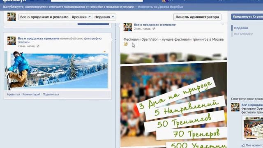Screen dimensions: 263x148
Task: Click 'Все о продажах и рекламе' header button
Action: pyautogui.click(x=44, y=17)
